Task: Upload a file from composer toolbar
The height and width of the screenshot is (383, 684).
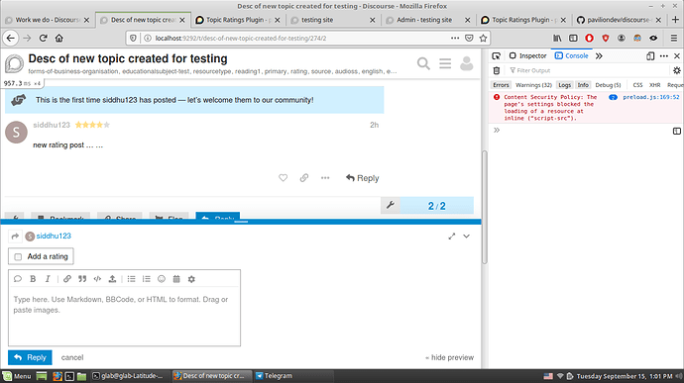Action: 112,279
